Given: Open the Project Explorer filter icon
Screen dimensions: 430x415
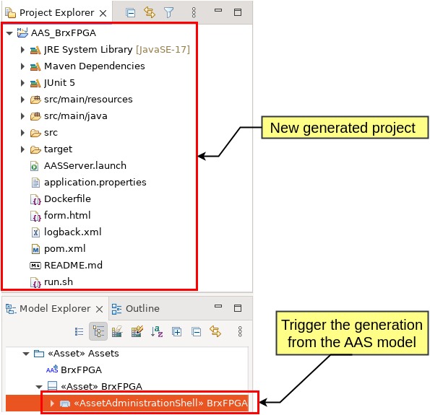Looking at the screenshot, I should point(168,12).
